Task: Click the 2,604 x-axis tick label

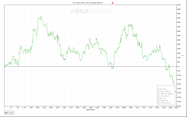Action: tap(51, 108)
